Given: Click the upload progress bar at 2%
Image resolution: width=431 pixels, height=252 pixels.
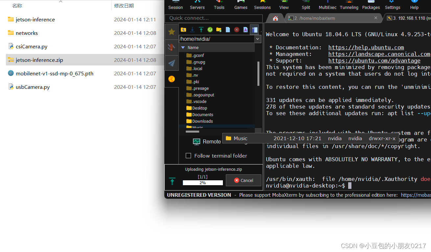Looking at the screenshot, I should point(203,183).
